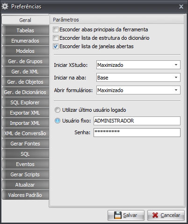Uncheck Esconder lista de janelas abertas
The height and width of the screenshot is (224, 188).
[56, 46]
